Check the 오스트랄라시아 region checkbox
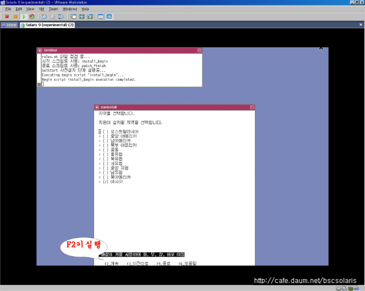This screenshot has width=365, height=291. 106,132
